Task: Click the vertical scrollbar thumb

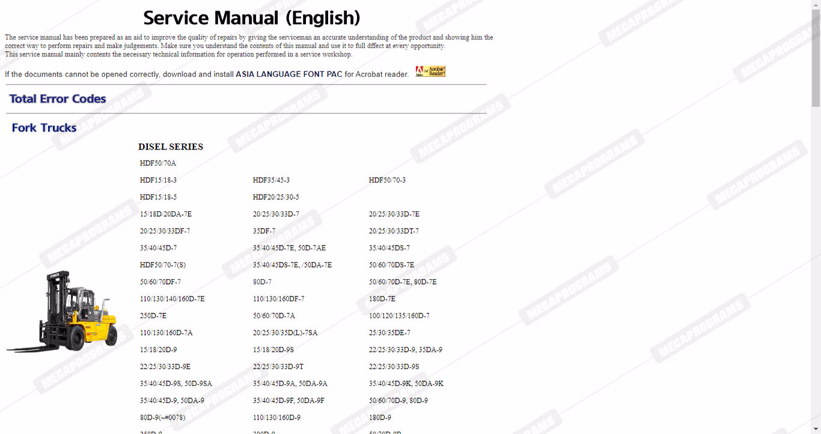Action: coord(816,57)
